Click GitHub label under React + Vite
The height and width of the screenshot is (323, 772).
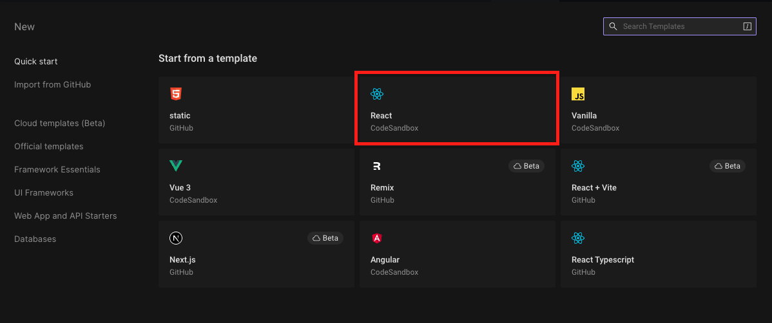pyautogui.click(x=583, y=201)
